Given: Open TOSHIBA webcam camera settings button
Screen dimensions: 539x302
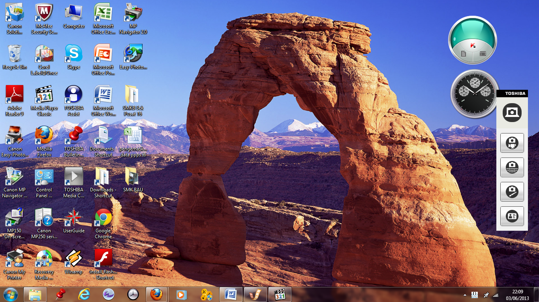Looking at the screenshot, I should click(512, 167).
